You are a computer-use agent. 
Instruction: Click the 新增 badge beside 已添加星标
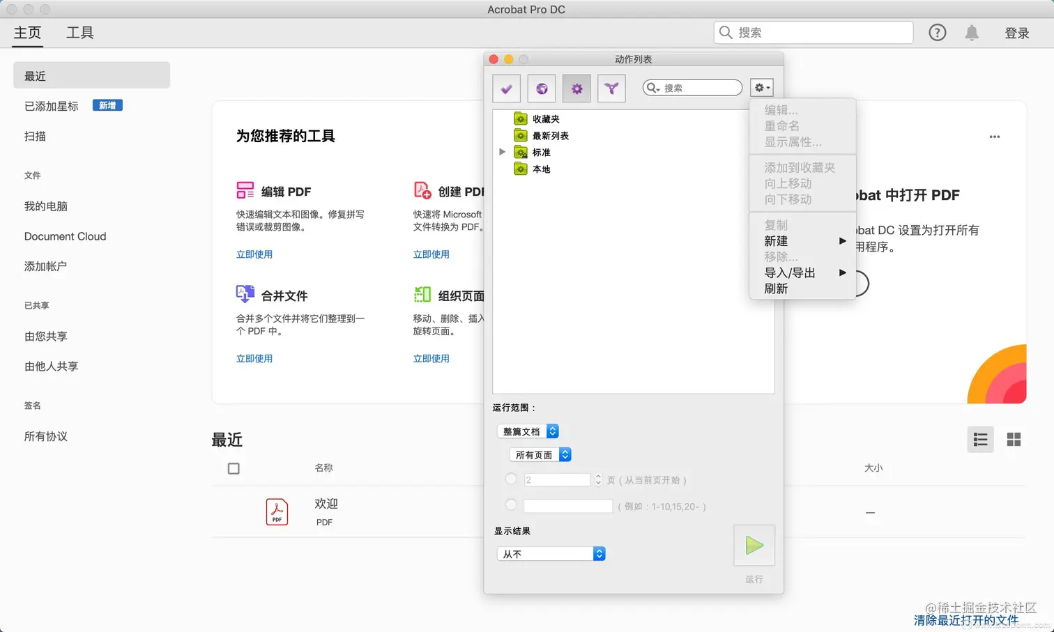pyautogui.click(x=107, y=105)
